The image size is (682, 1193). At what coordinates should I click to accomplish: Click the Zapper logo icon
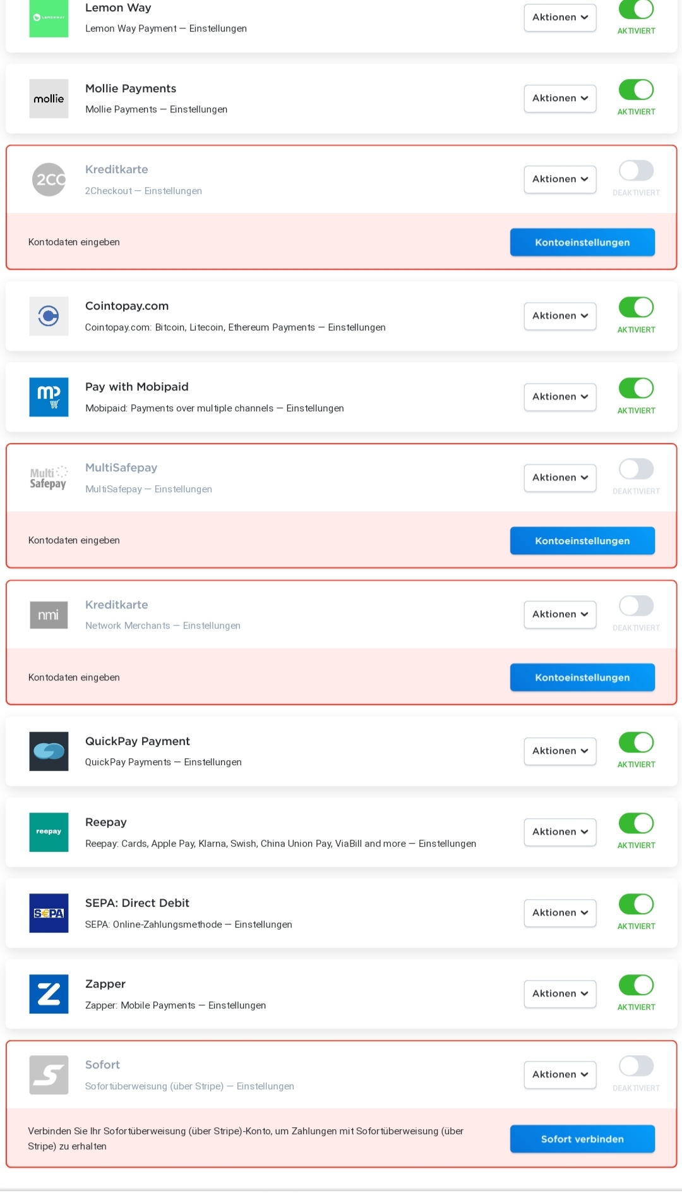[x=49, y=994]
